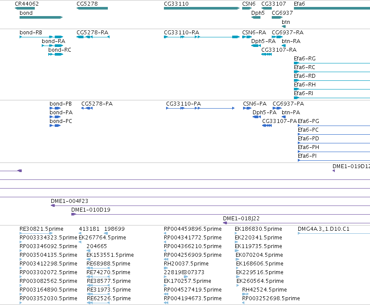Select the btn-RA transcript
The image size is (370, 305).
[x=283, y=46]
